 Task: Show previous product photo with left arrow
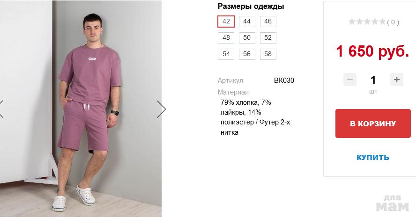(1, 109)
